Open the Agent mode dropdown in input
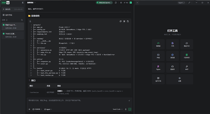 [48, 109]
